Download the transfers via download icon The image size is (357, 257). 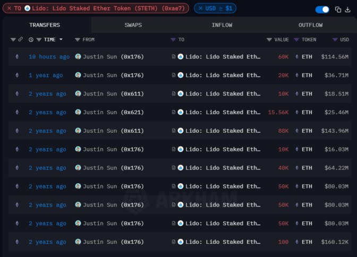(x=347, y=10)
